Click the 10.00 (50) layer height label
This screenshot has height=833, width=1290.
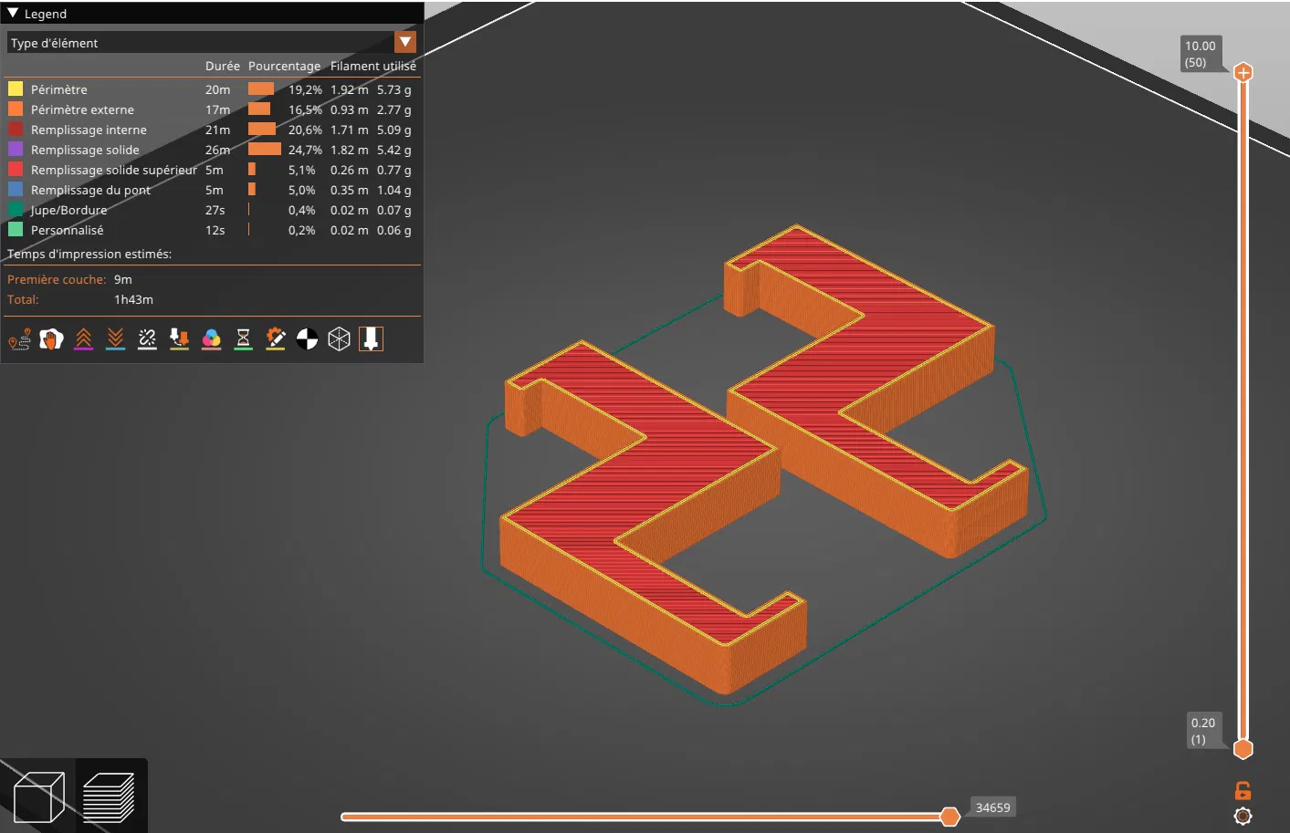point(1201,54)
